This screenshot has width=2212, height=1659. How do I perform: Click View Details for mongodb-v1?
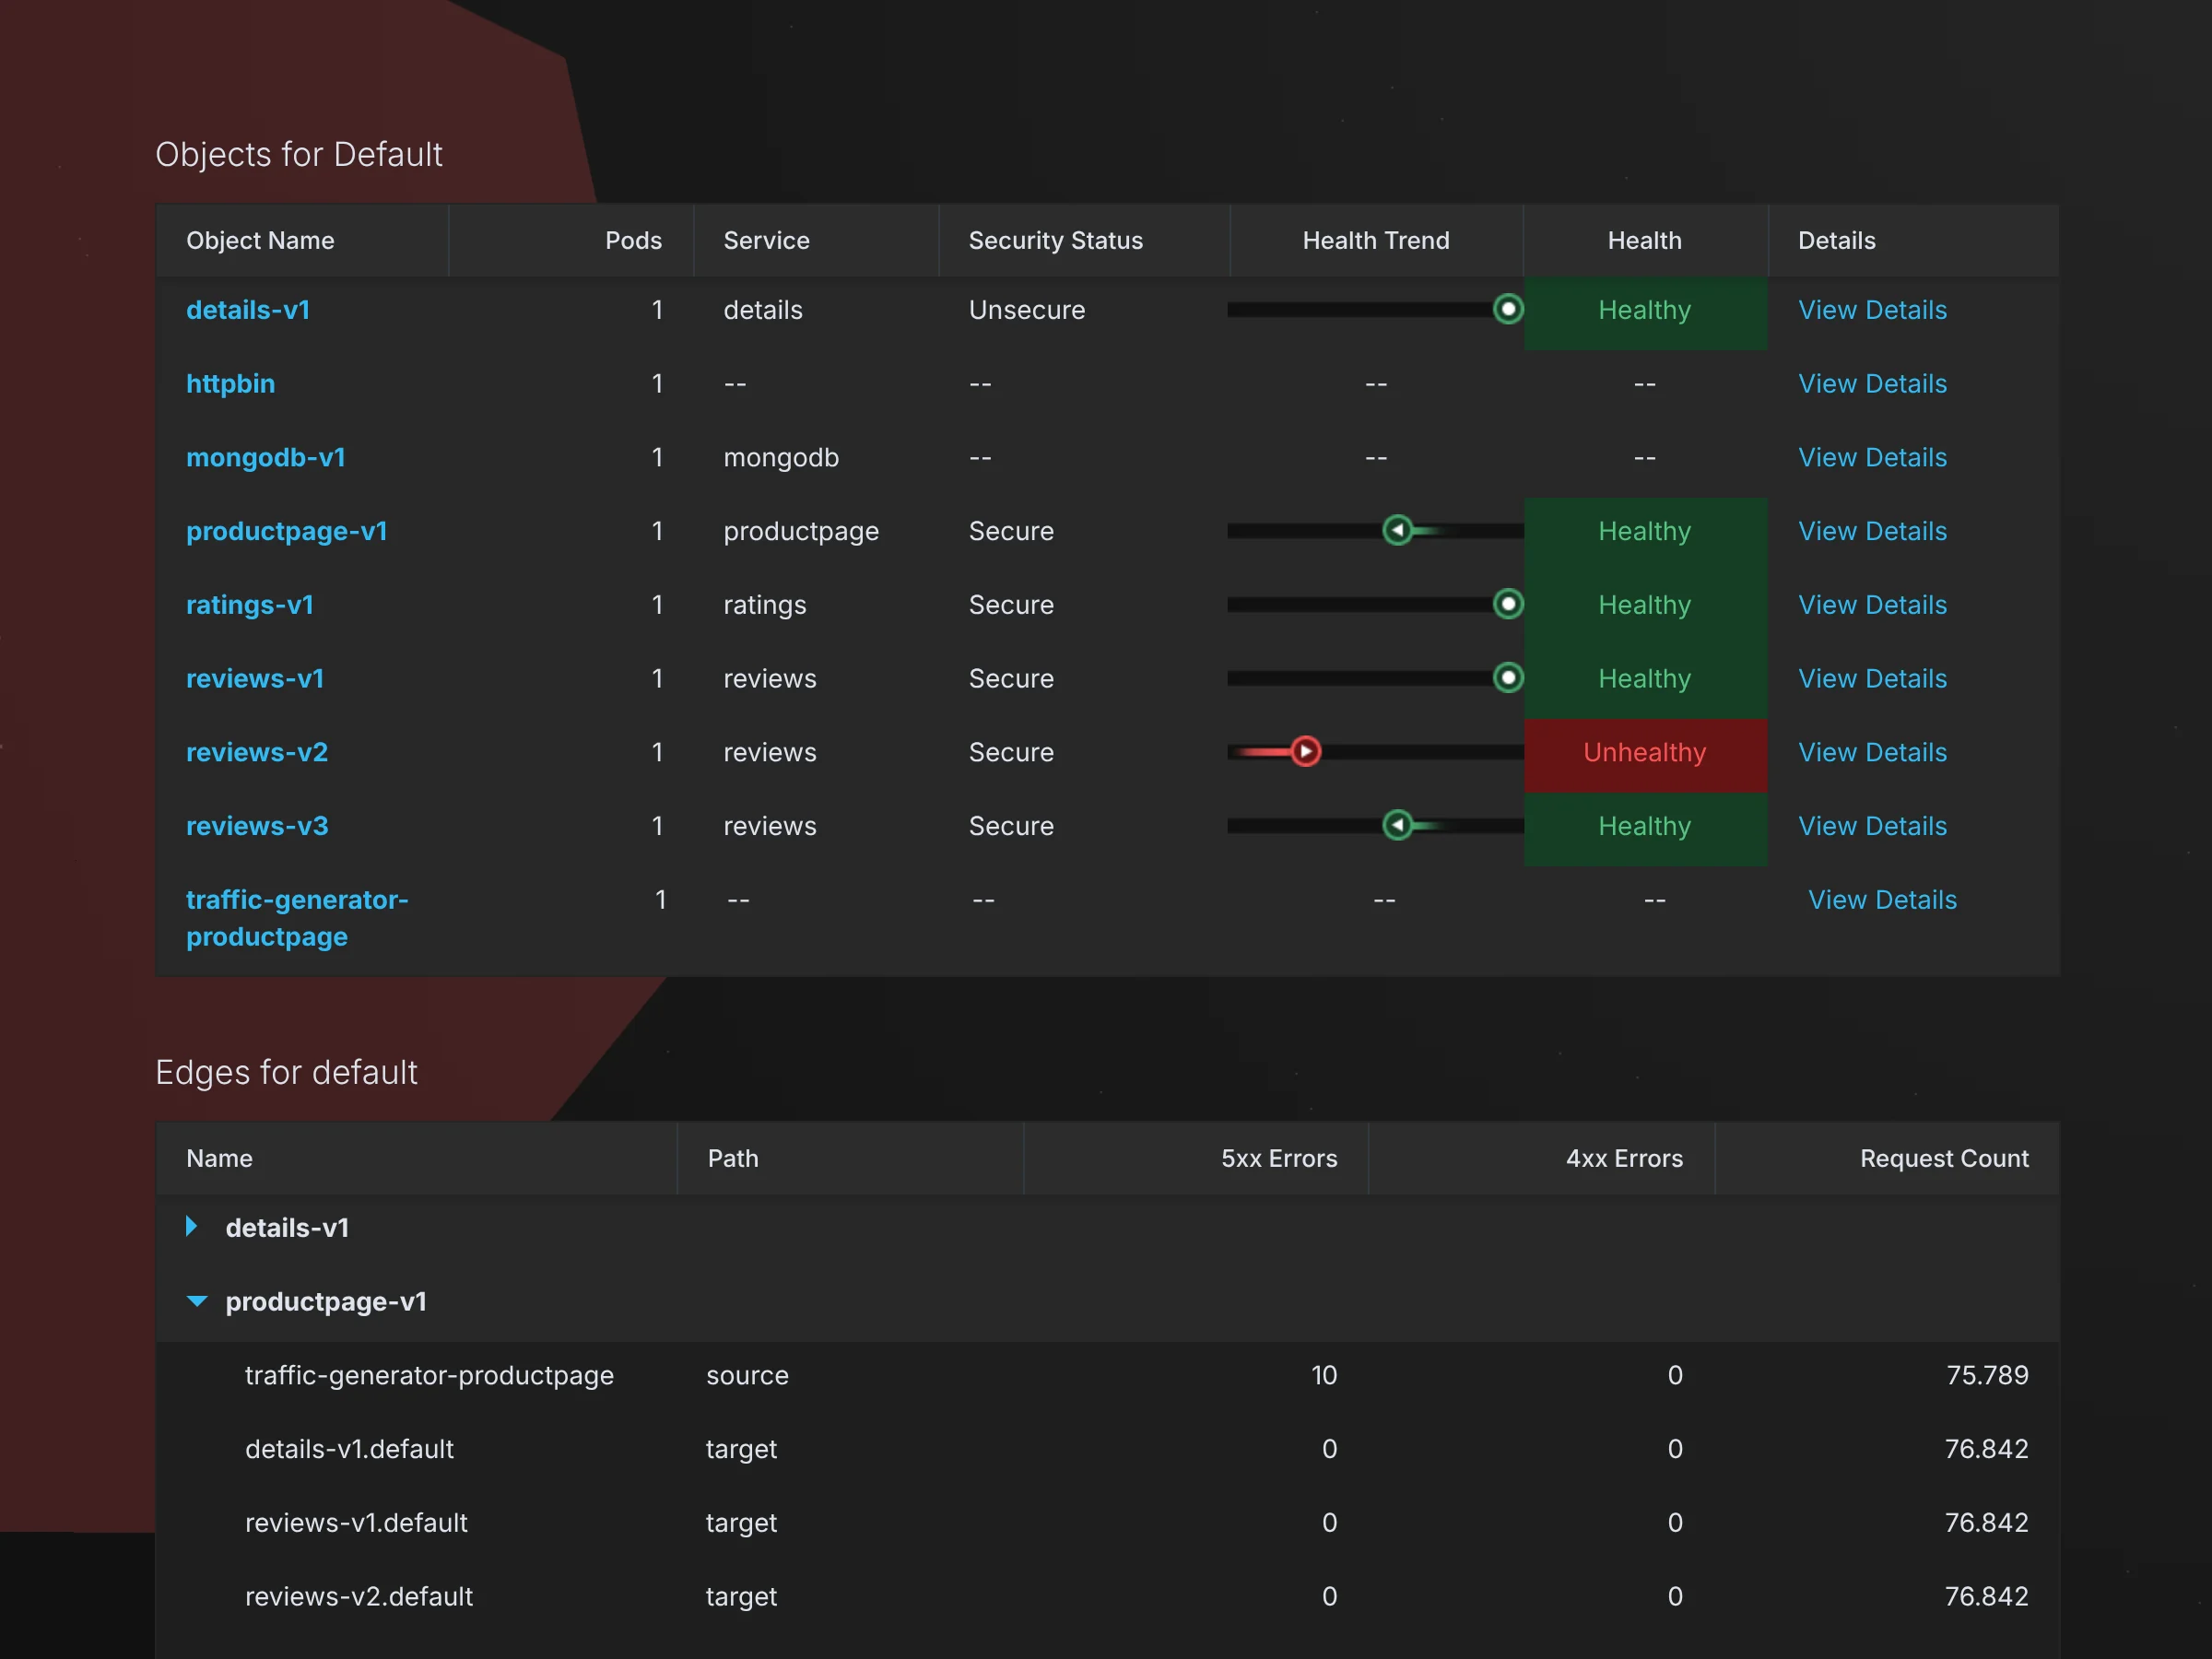(1872, 457)
